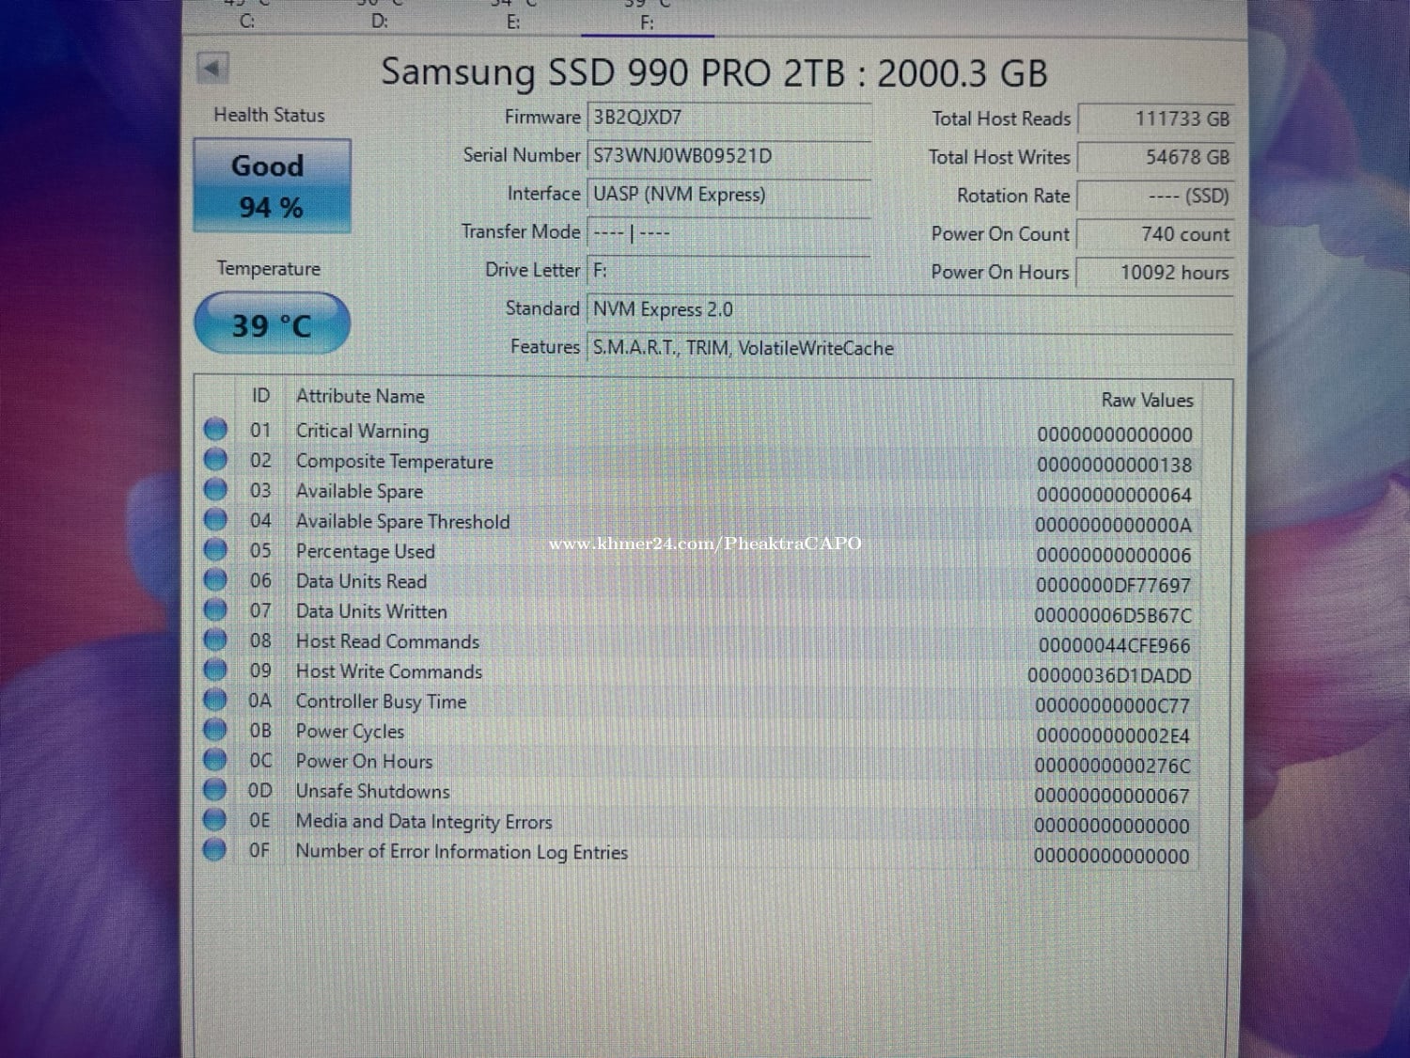Click the Data Units Written status circle
The width and height of the screenshot is (1410, 1058).
215,610
